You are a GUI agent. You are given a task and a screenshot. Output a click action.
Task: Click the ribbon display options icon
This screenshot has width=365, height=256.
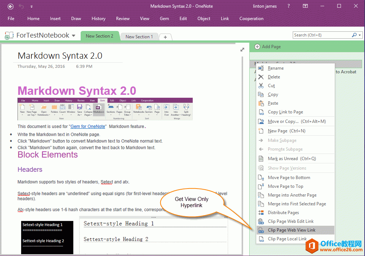(305, 6)
